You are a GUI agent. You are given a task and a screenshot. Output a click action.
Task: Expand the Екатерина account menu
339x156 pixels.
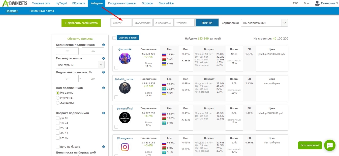[x=329, y=3]
